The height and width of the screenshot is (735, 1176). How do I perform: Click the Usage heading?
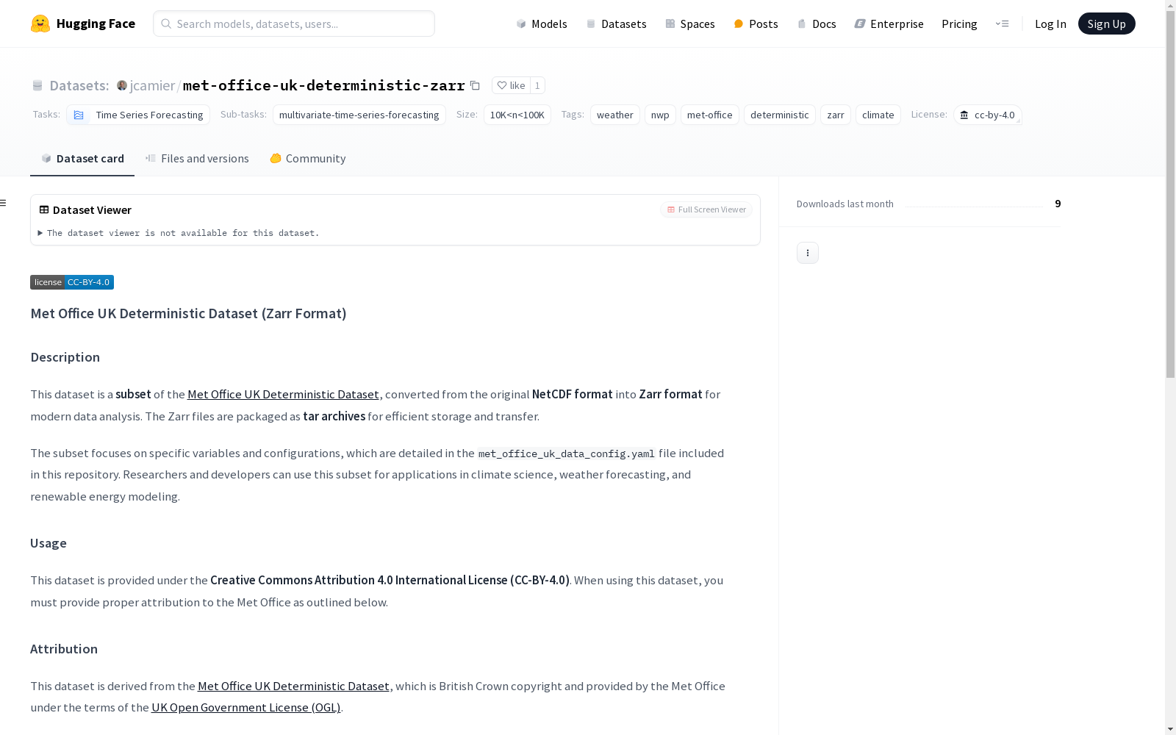point(49,543)
